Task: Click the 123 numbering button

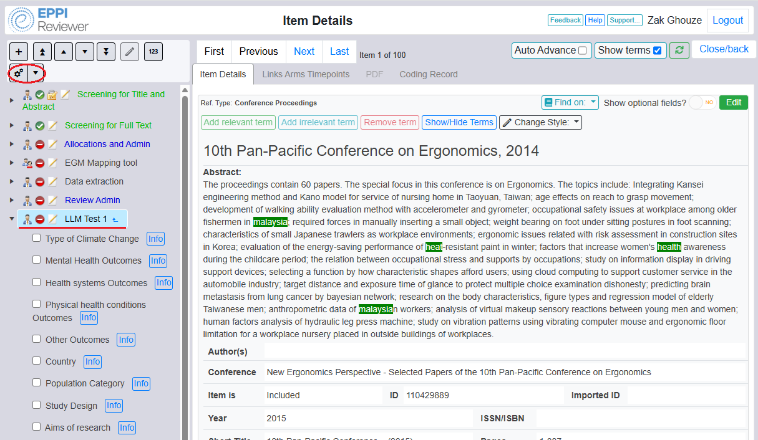Action: (x=153, y=52)
